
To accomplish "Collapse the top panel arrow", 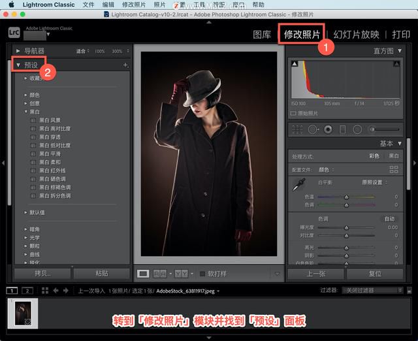I will 209,22.
